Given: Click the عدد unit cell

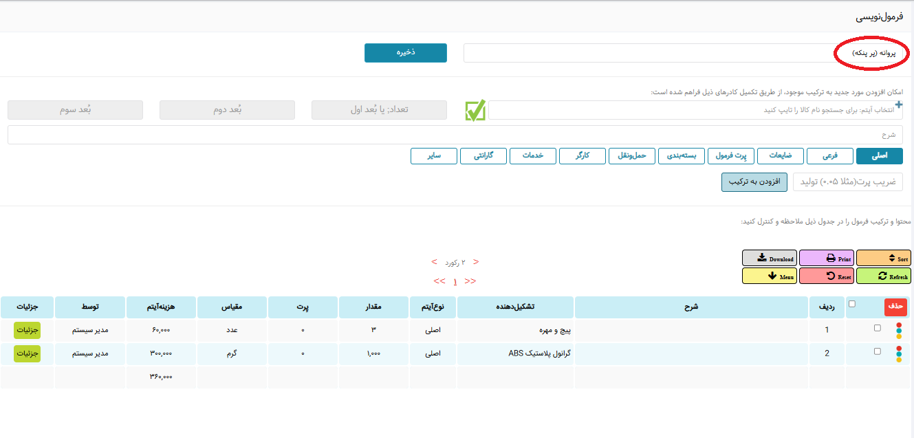Looking at the screenshot, I should [x=231, y=330].
